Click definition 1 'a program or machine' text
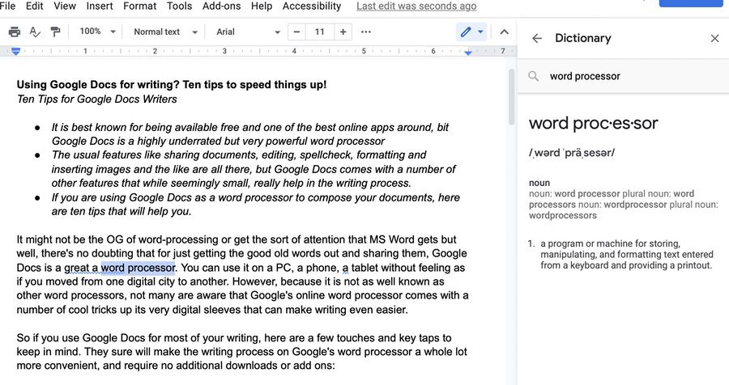The height and width of the screenshot is (385, 729). 626,255
